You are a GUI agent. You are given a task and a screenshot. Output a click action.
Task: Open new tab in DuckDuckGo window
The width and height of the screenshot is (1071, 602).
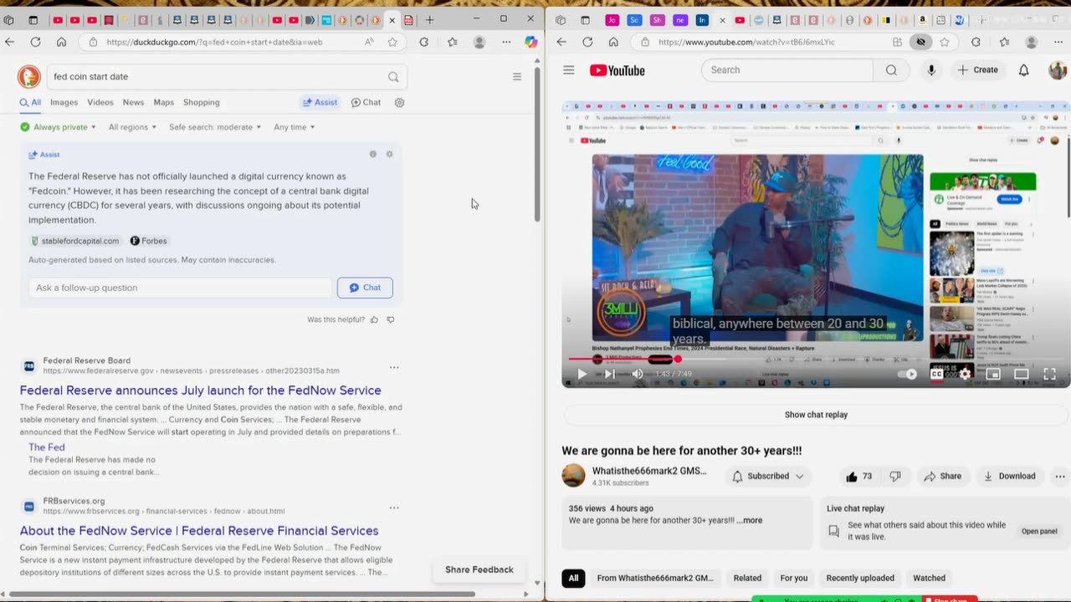(x=430, y=19)
